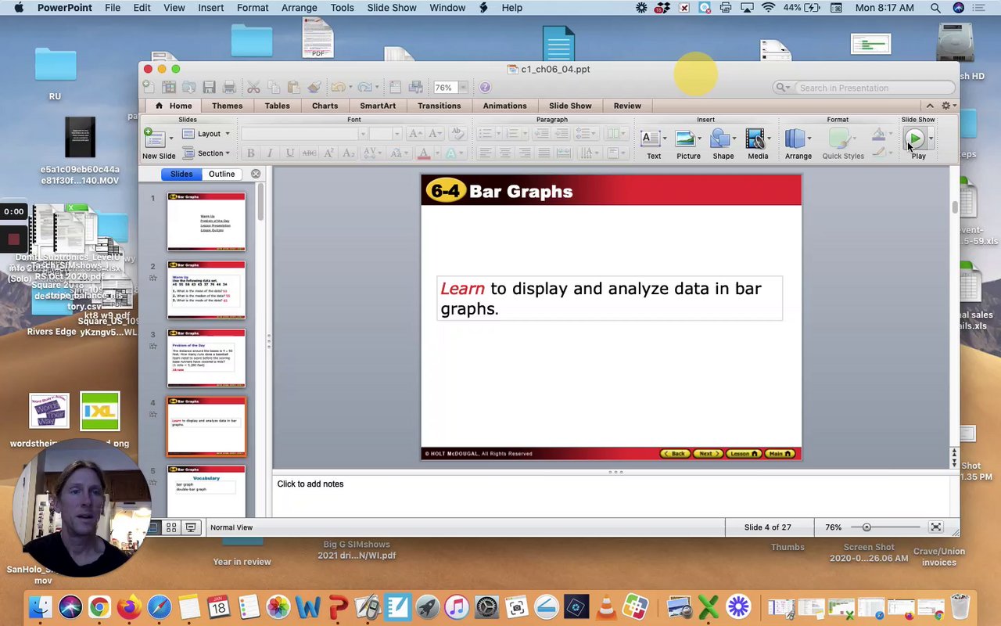Click the Format painter brush icon
This screenshot has height=626, width=1001.
click(x=314, y=87)
